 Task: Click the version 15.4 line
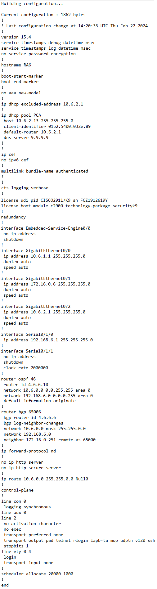(x=16, y=37)
